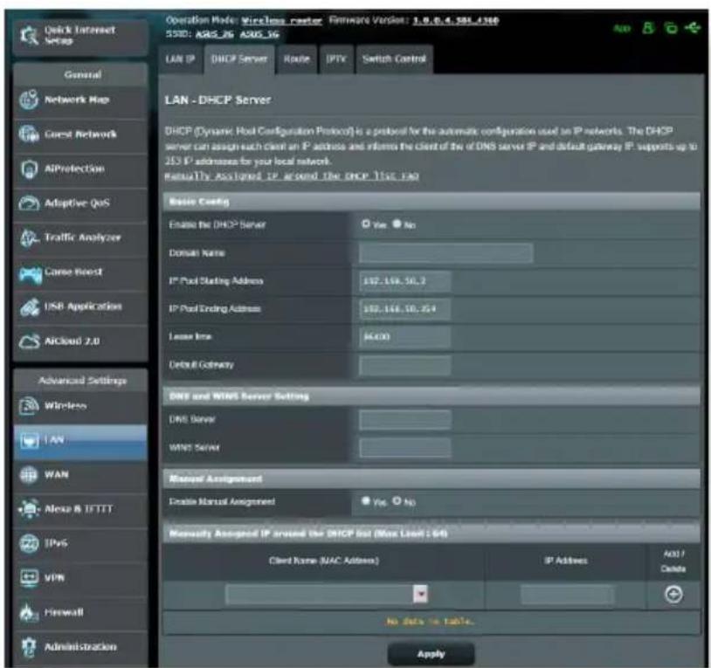Open the Wireless settings icon
This screenshot has height=668, width=711.
pos(29,406)
